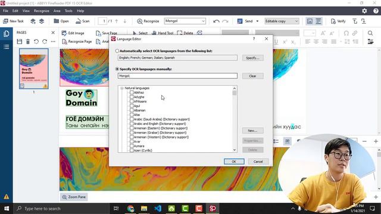Click the delete page trash icon
This screenshot has width=381, height=214.
[28, 42]
